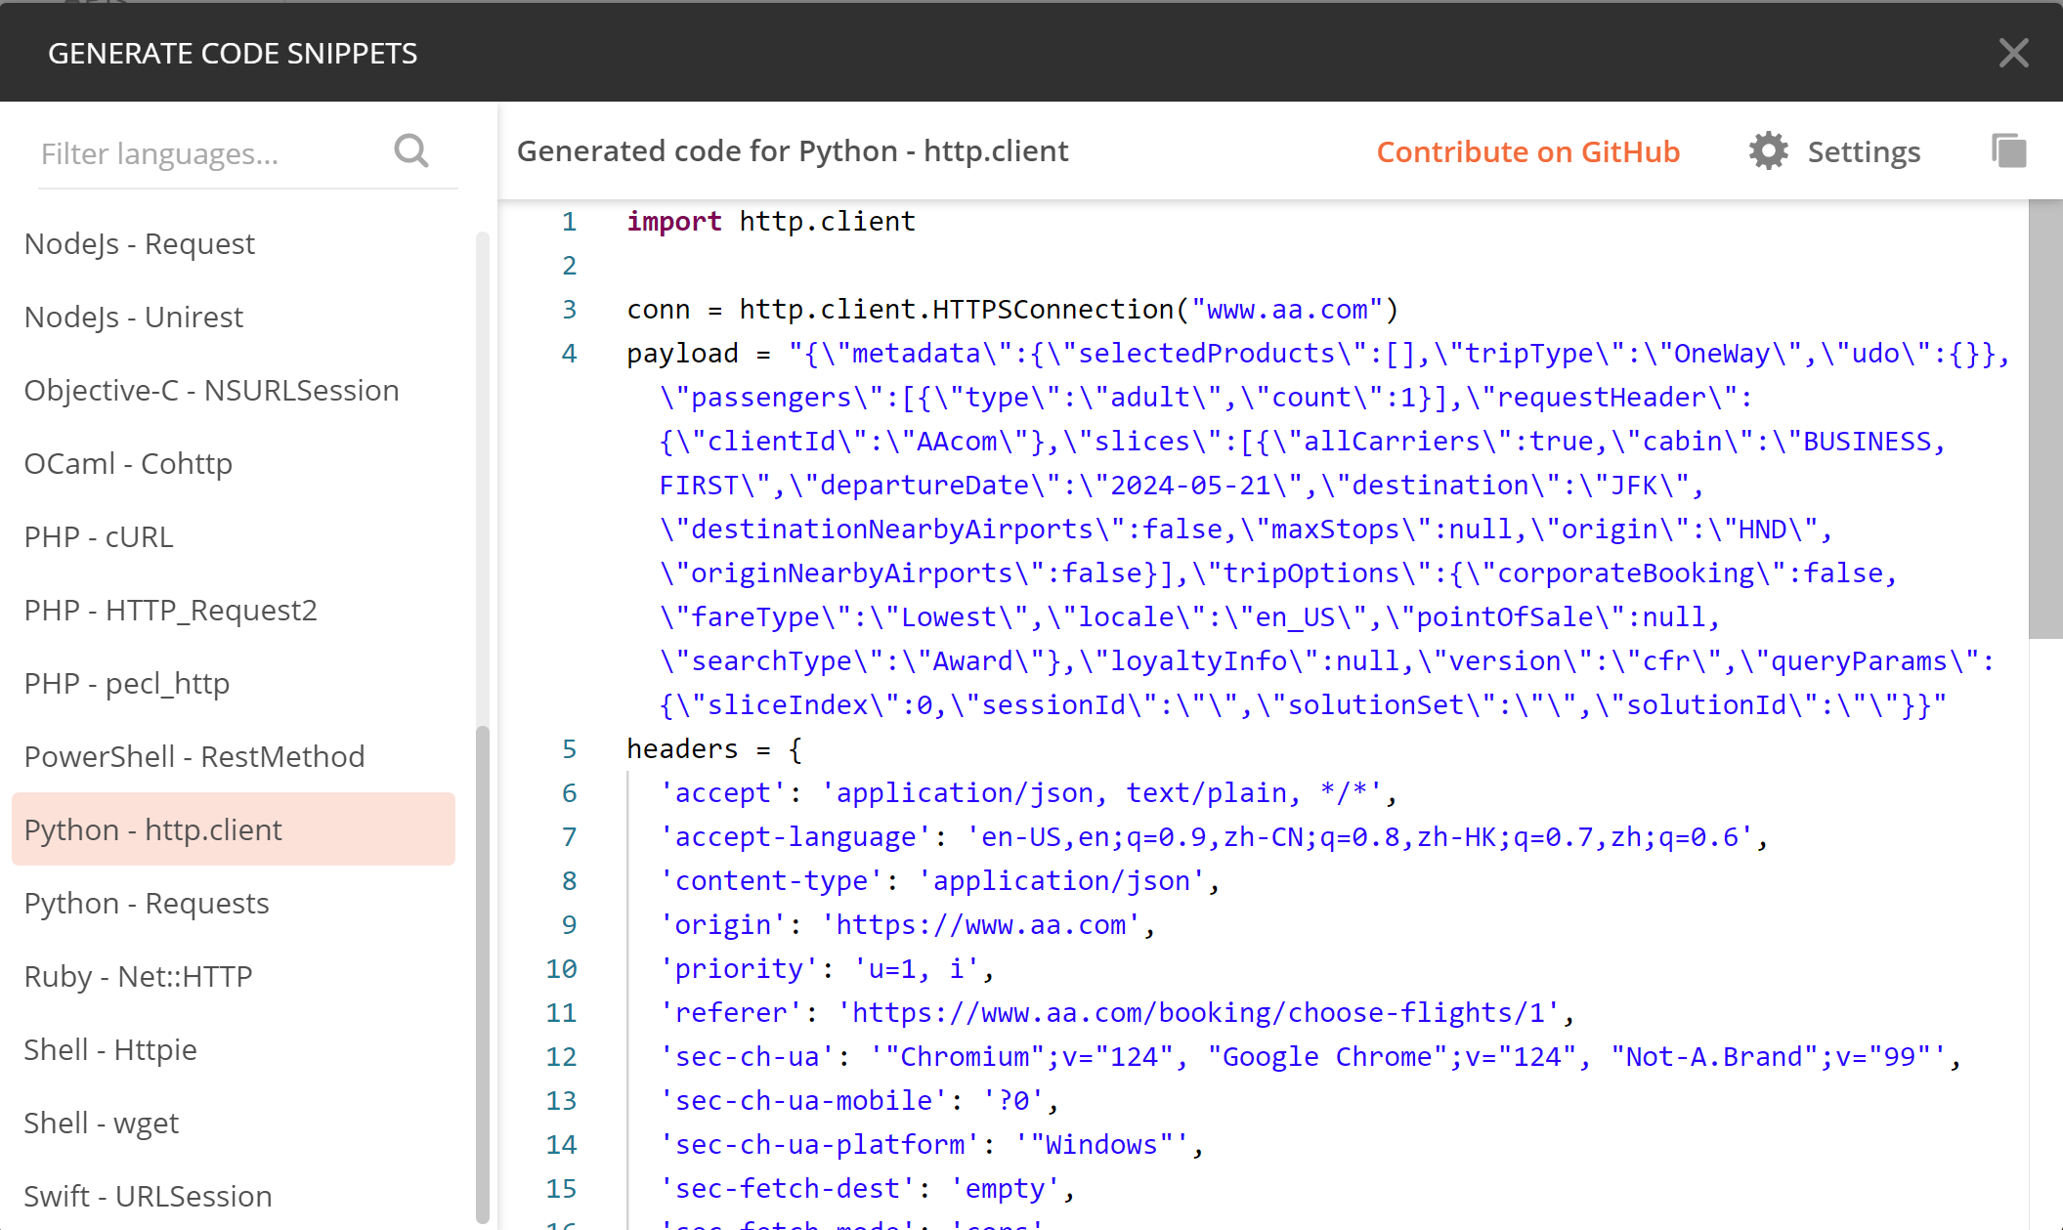Image resolution: width=2063 pixels, height=1230 pixels.
Task: Click the 'priority' header line
Action: pos(827,969)
